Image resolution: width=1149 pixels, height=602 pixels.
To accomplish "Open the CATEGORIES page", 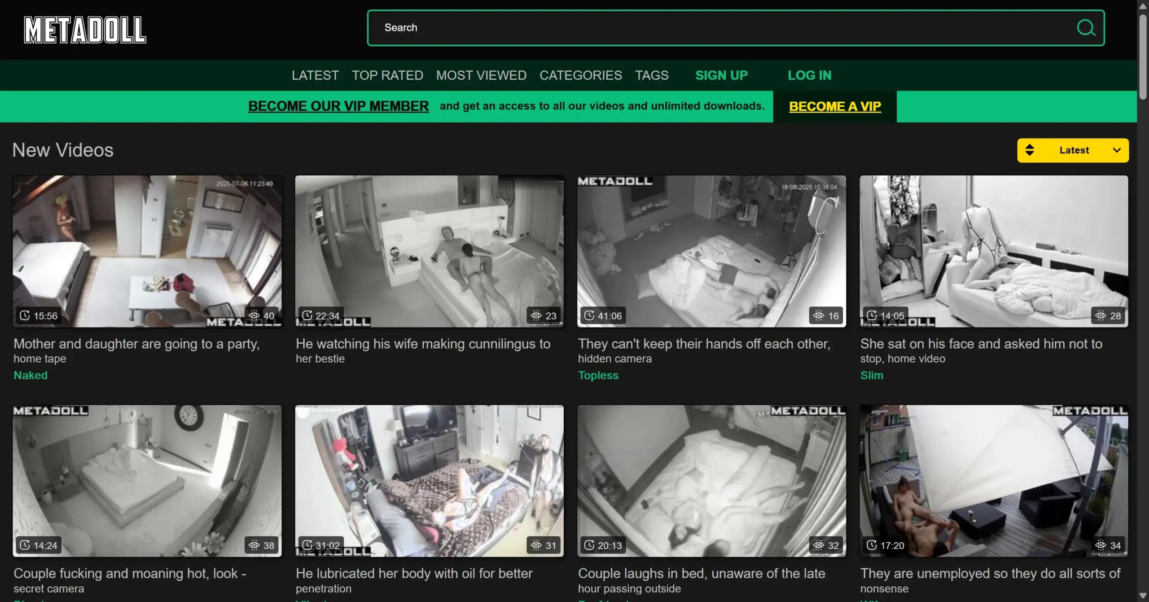I will (580, 75).
